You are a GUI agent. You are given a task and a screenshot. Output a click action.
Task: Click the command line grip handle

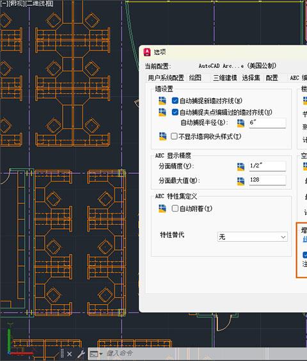pyautogui.click(x=62, y=353)
